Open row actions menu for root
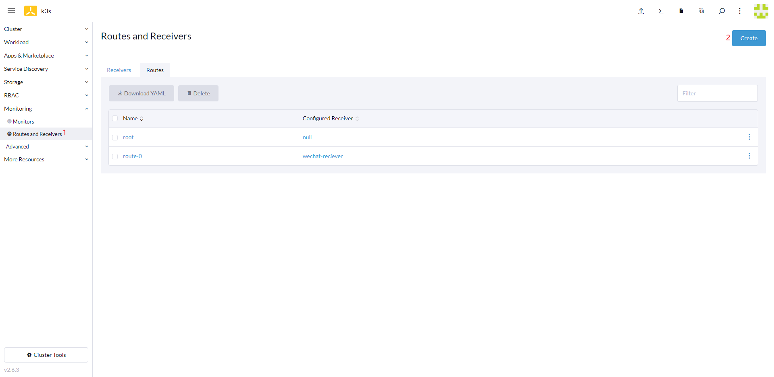774x377 pixels. click(749, 137)
